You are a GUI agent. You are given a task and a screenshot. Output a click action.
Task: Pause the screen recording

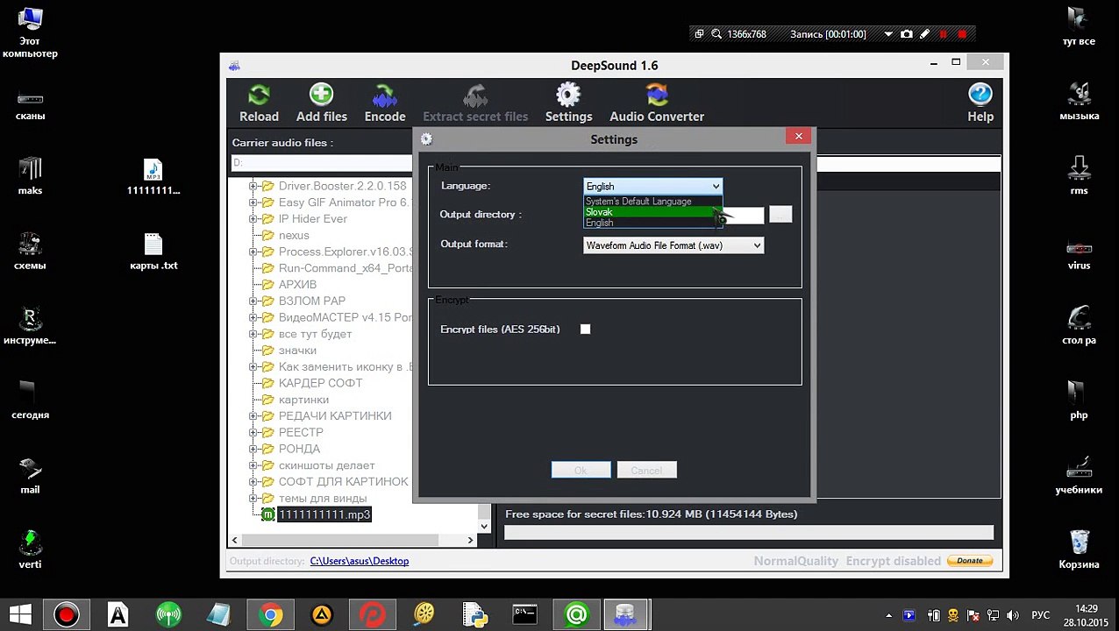pyautogui.click(x=944, y=34)
